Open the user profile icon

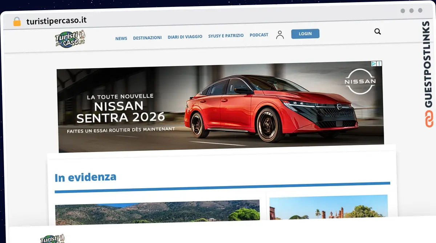(280, 35)
